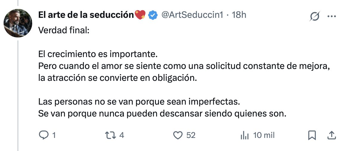Screen dimensions: 347x151
Task: Click the like count number 52
Action: point(191,135)
